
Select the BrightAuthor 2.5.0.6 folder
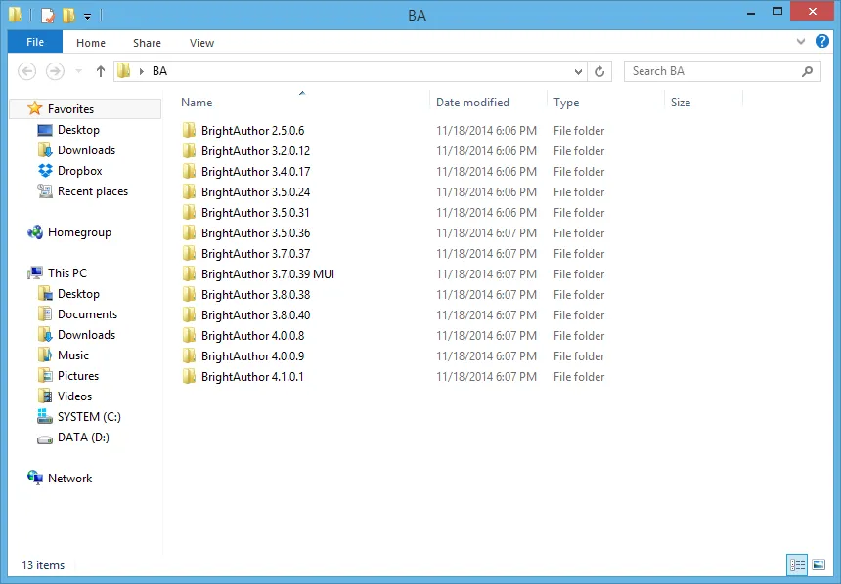click(x=252, y=130)
